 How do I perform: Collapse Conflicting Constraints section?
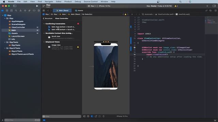point(44,24)
